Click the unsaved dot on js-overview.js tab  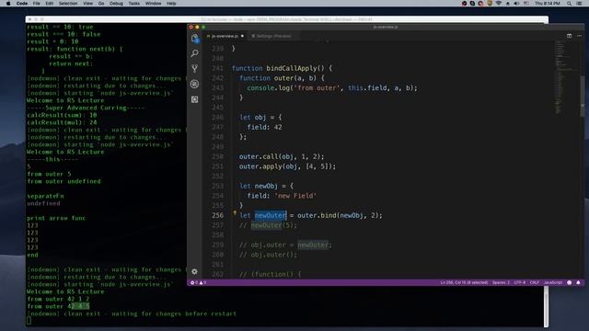pyautogui.click(x=242, y=36)
